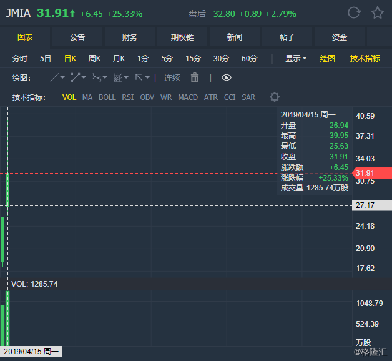
Task: Select the 月K monthly candlestick period
Action: [x=119, y=59]
